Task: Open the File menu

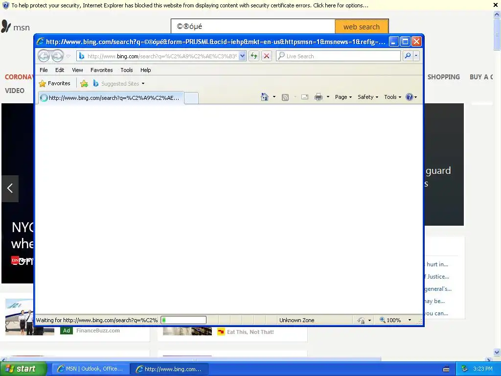Action: [x=44, y=70]
